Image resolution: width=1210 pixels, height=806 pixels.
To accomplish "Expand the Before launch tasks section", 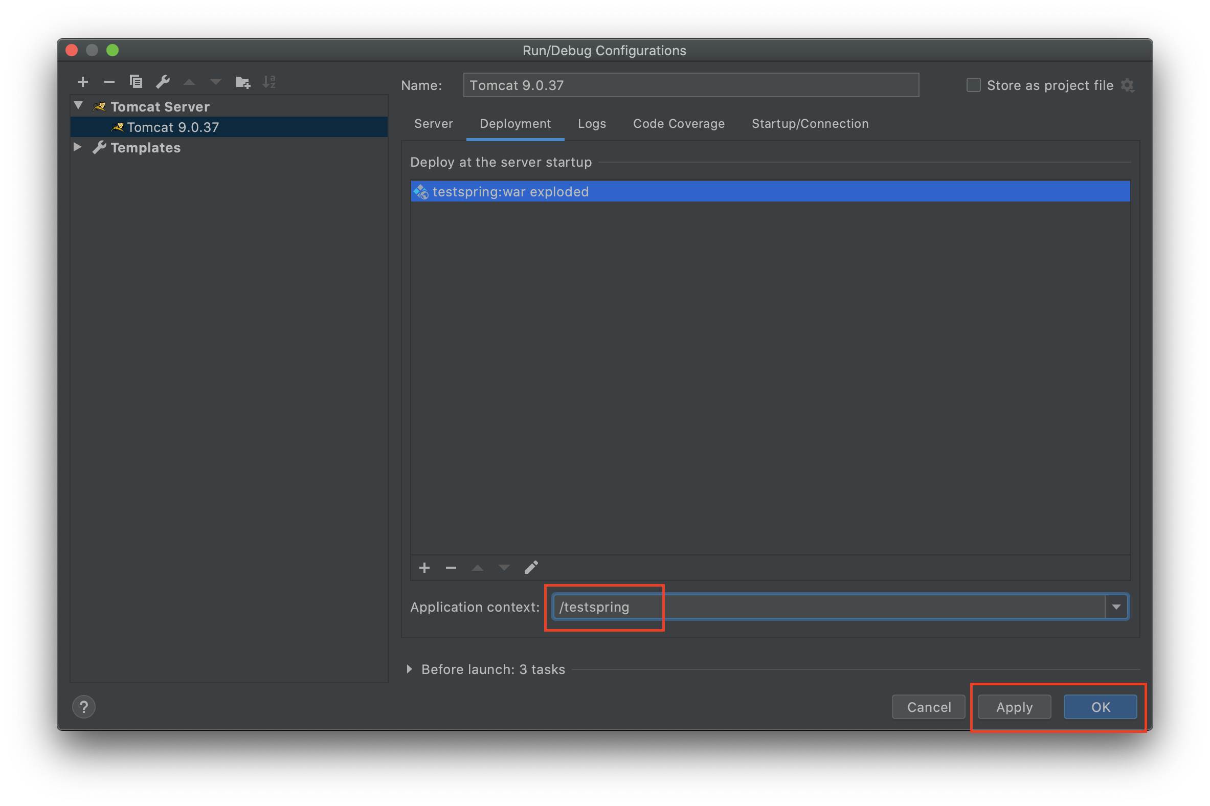I will (409, 669).
